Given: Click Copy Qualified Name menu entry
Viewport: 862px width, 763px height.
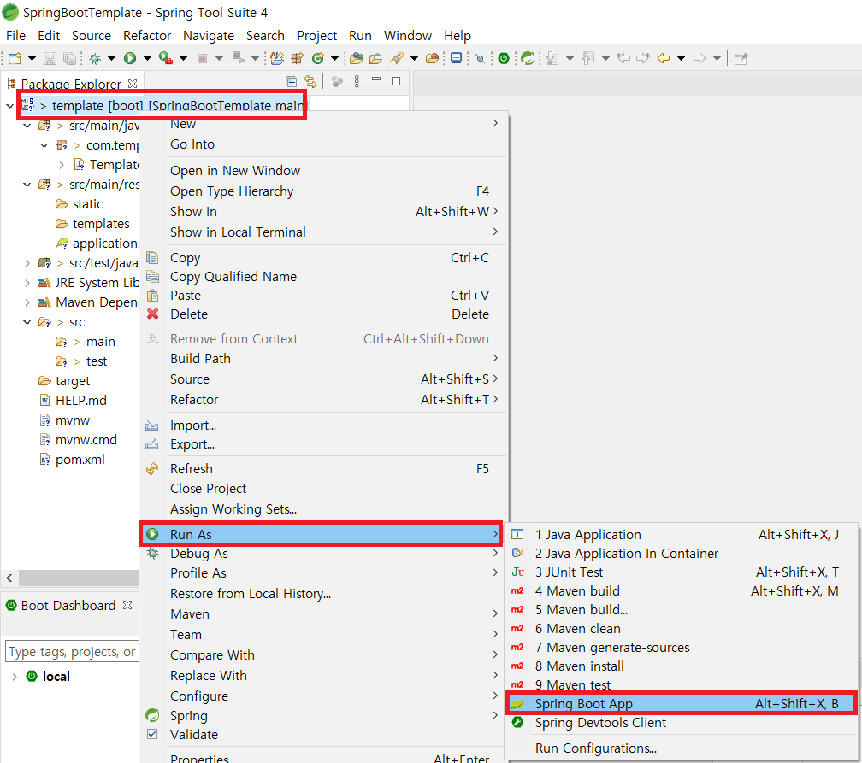Looking at the screenshot, I should [x=323, y=276].
